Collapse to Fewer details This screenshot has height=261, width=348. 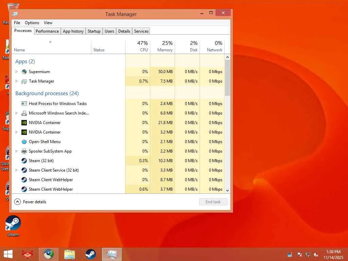(x=30, y=202)
